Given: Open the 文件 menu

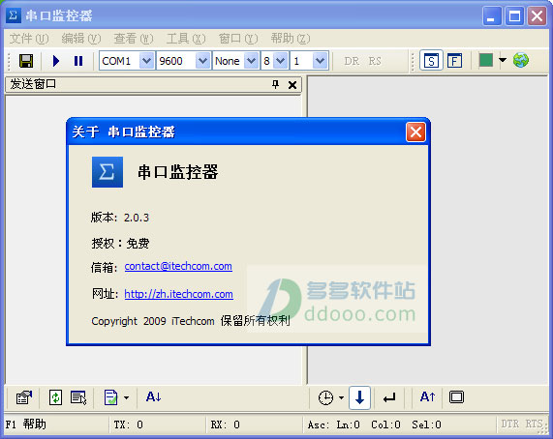Looking at the screenshot, I should click(29, 38).
